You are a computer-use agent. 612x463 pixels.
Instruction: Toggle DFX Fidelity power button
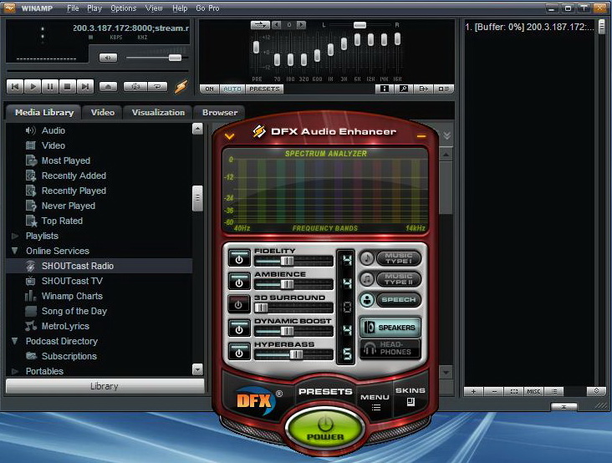point(239,258)
